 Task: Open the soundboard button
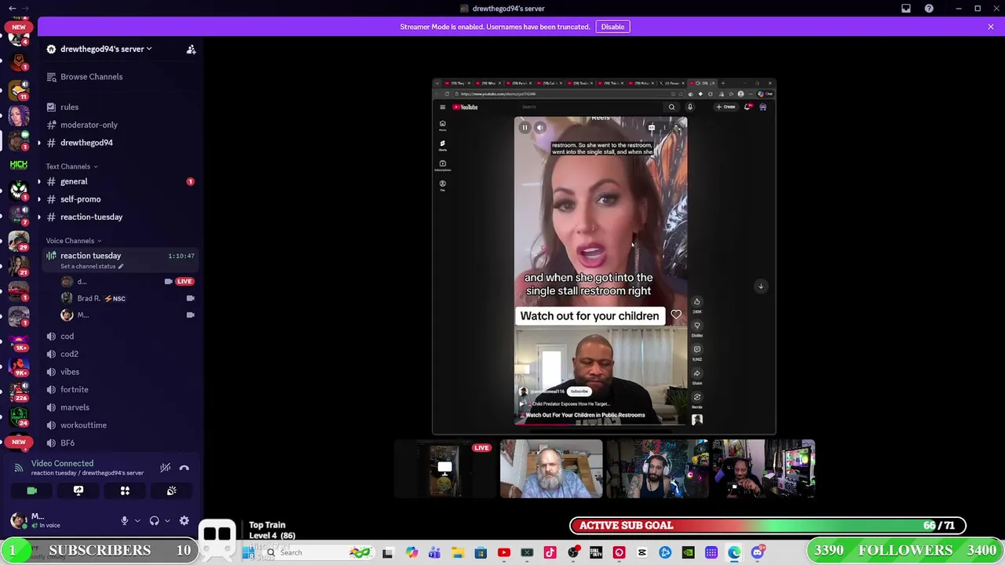tap(171, 490)
